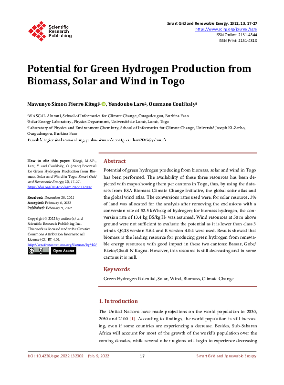The width and height of the screenshot is (284, 385).
Task: Click 'Received: December 28, 2021' line
Action: [51, 197]
